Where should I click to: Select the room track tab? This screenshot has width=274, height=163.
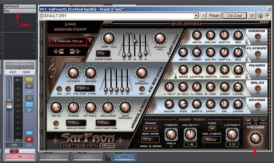pyautogui.click(x=124, y=157)
